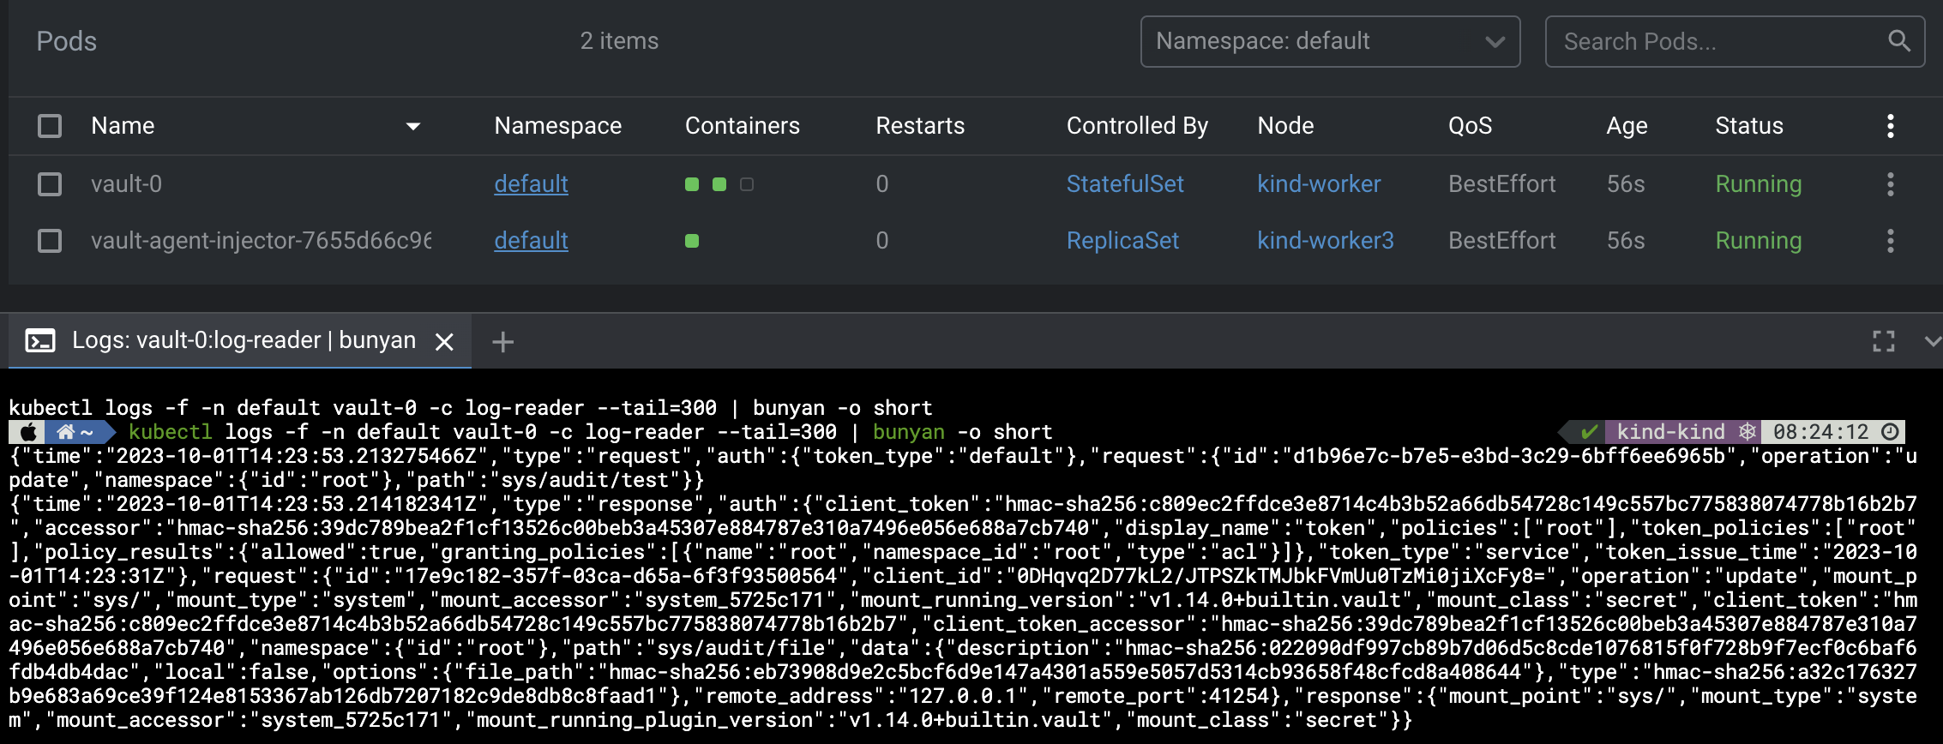Click the Pods panel title

click(66, 41)
